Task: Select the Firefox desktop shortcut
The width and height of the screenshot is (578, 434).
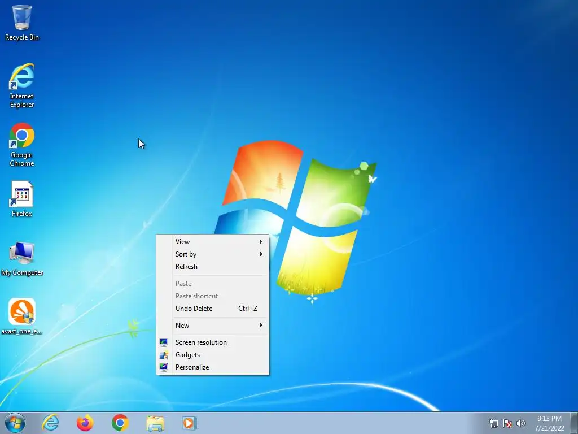Action: (22, 198)
